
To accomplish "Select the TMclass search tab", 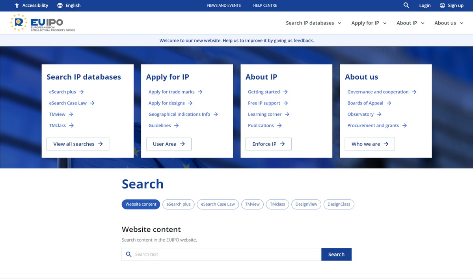I will [x=277, y=204].
